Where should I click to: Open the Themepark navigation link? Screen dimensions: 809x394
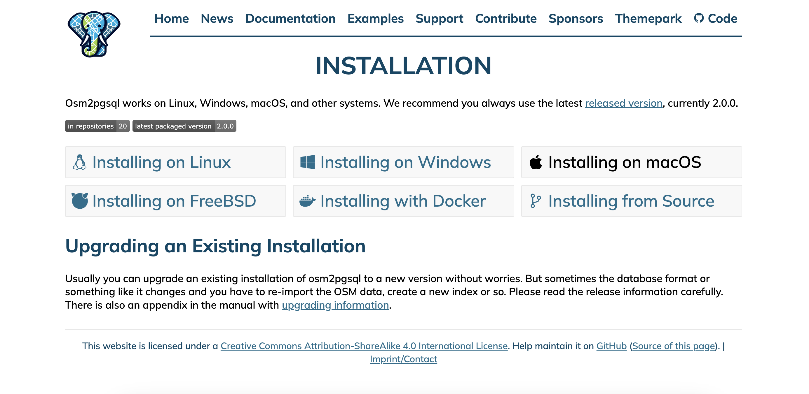[x=648, y=19]
